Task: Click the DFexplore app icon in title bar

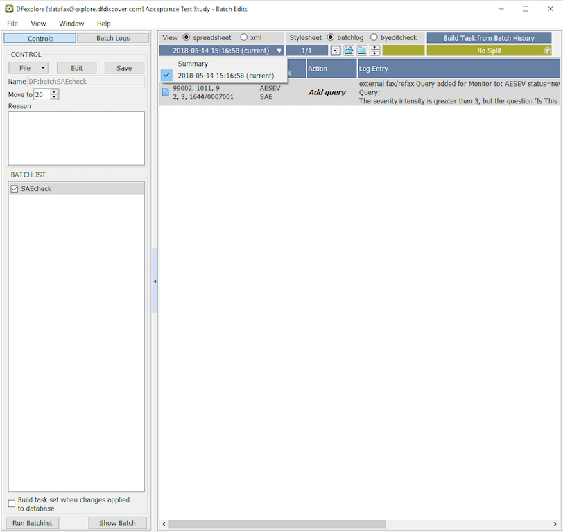Action: [x=8, y=9]
